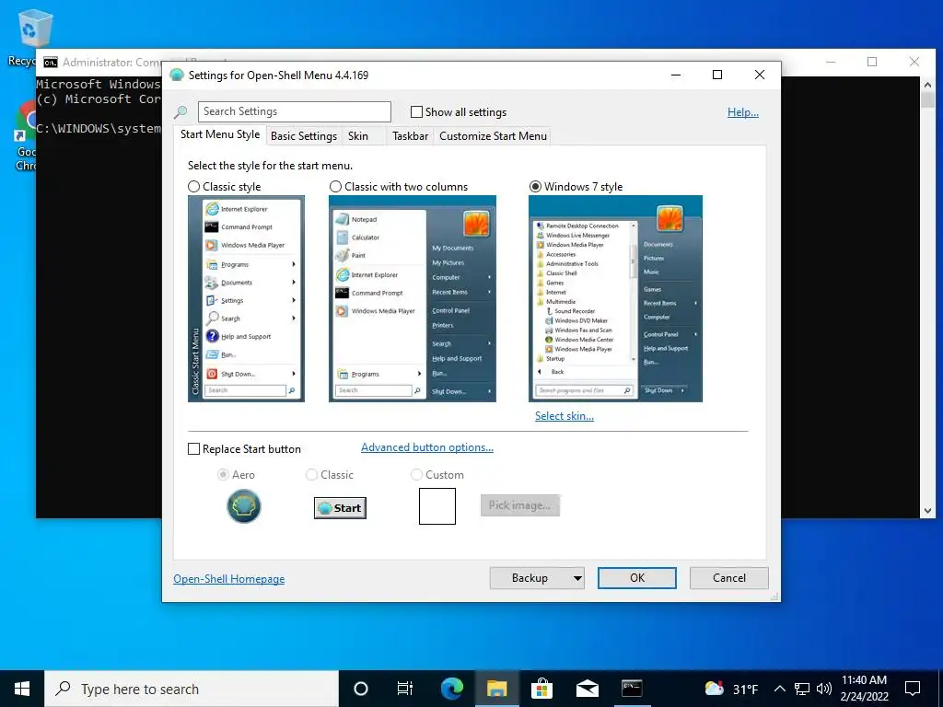Enable the Show all settings checkbox
Image resolution: width=943 pixels, height=707 pixels.
[416, 111]
